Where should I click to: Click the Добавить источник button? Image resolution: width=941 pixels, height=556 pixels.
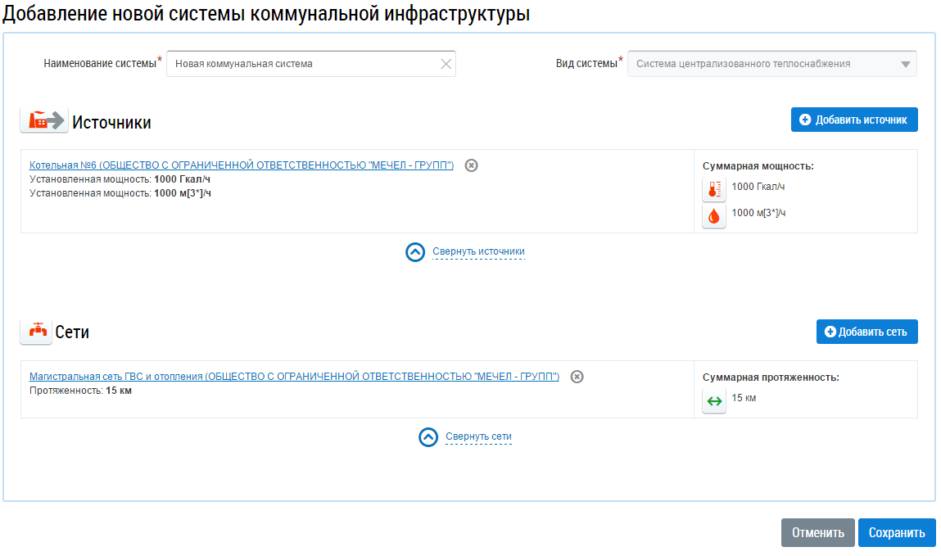click(x=854, y=120)
